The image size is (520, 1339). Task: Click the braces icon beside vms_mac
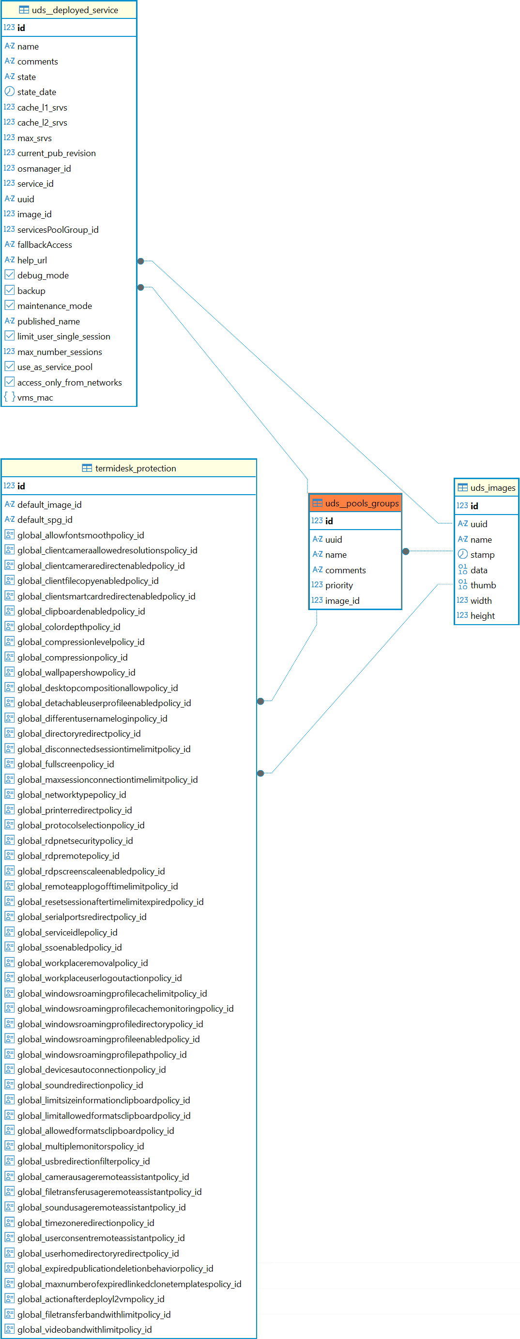pyautogui.click(x=9, y=397)
